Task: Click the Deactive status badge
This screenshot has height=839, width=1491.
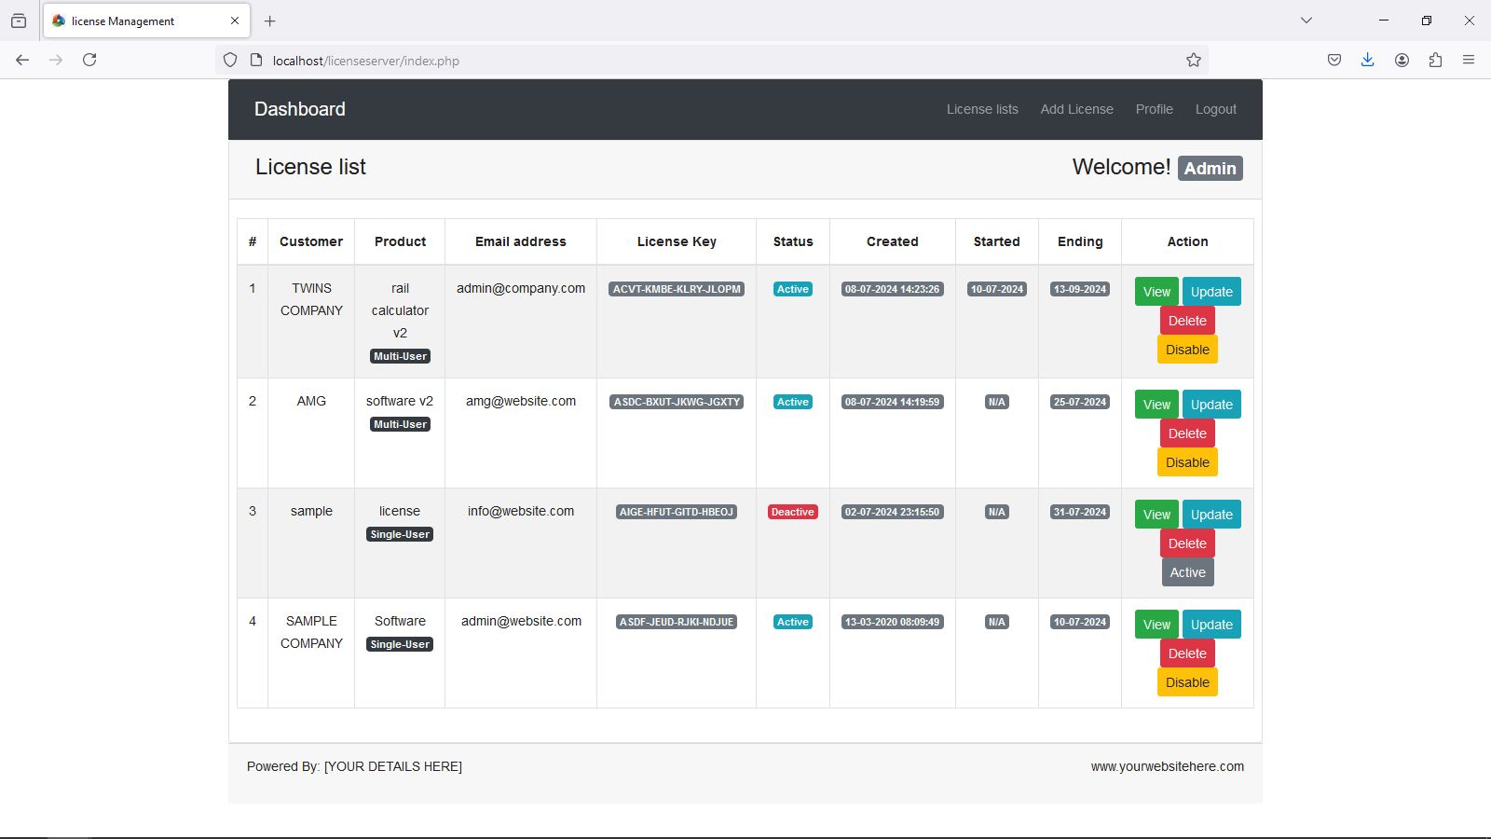Action: click(792, 512)
